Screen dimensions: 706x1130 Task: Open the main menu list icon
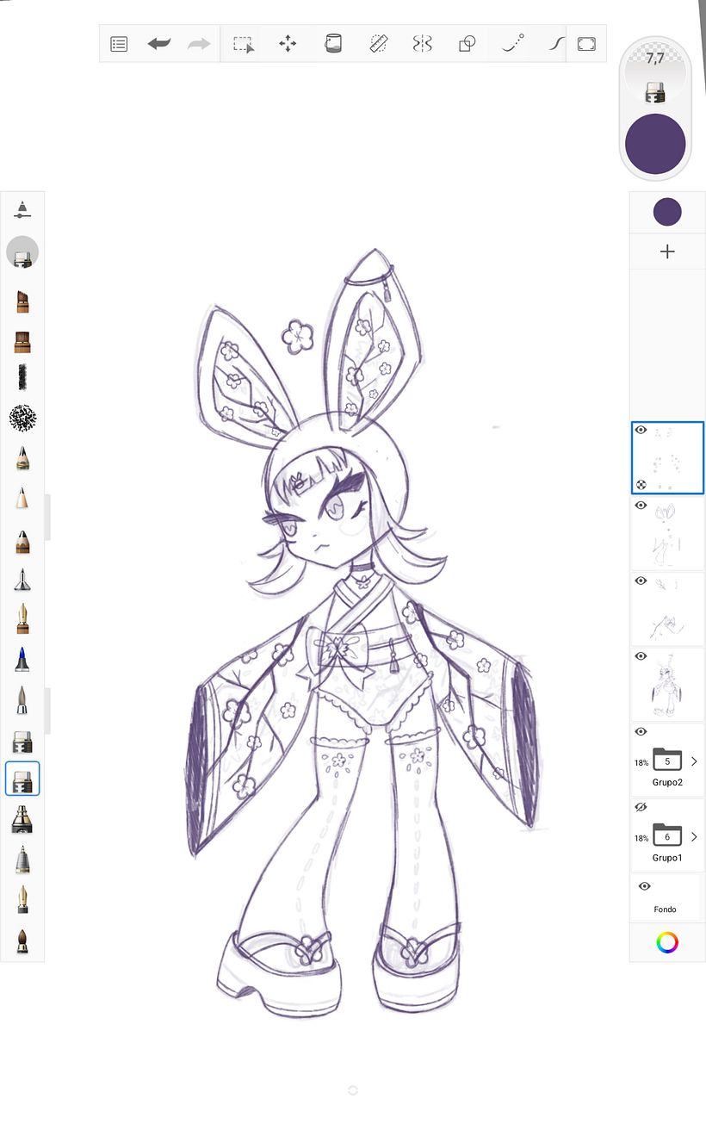(119, 44)
